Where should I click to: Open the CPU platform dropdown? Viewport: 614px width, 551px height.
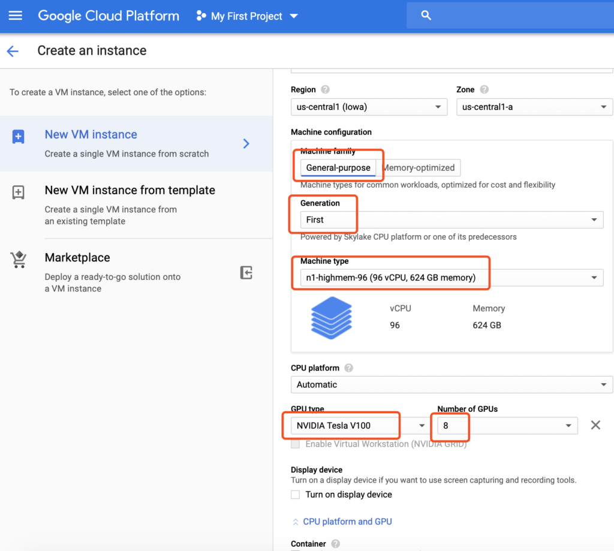click(452, 384)
